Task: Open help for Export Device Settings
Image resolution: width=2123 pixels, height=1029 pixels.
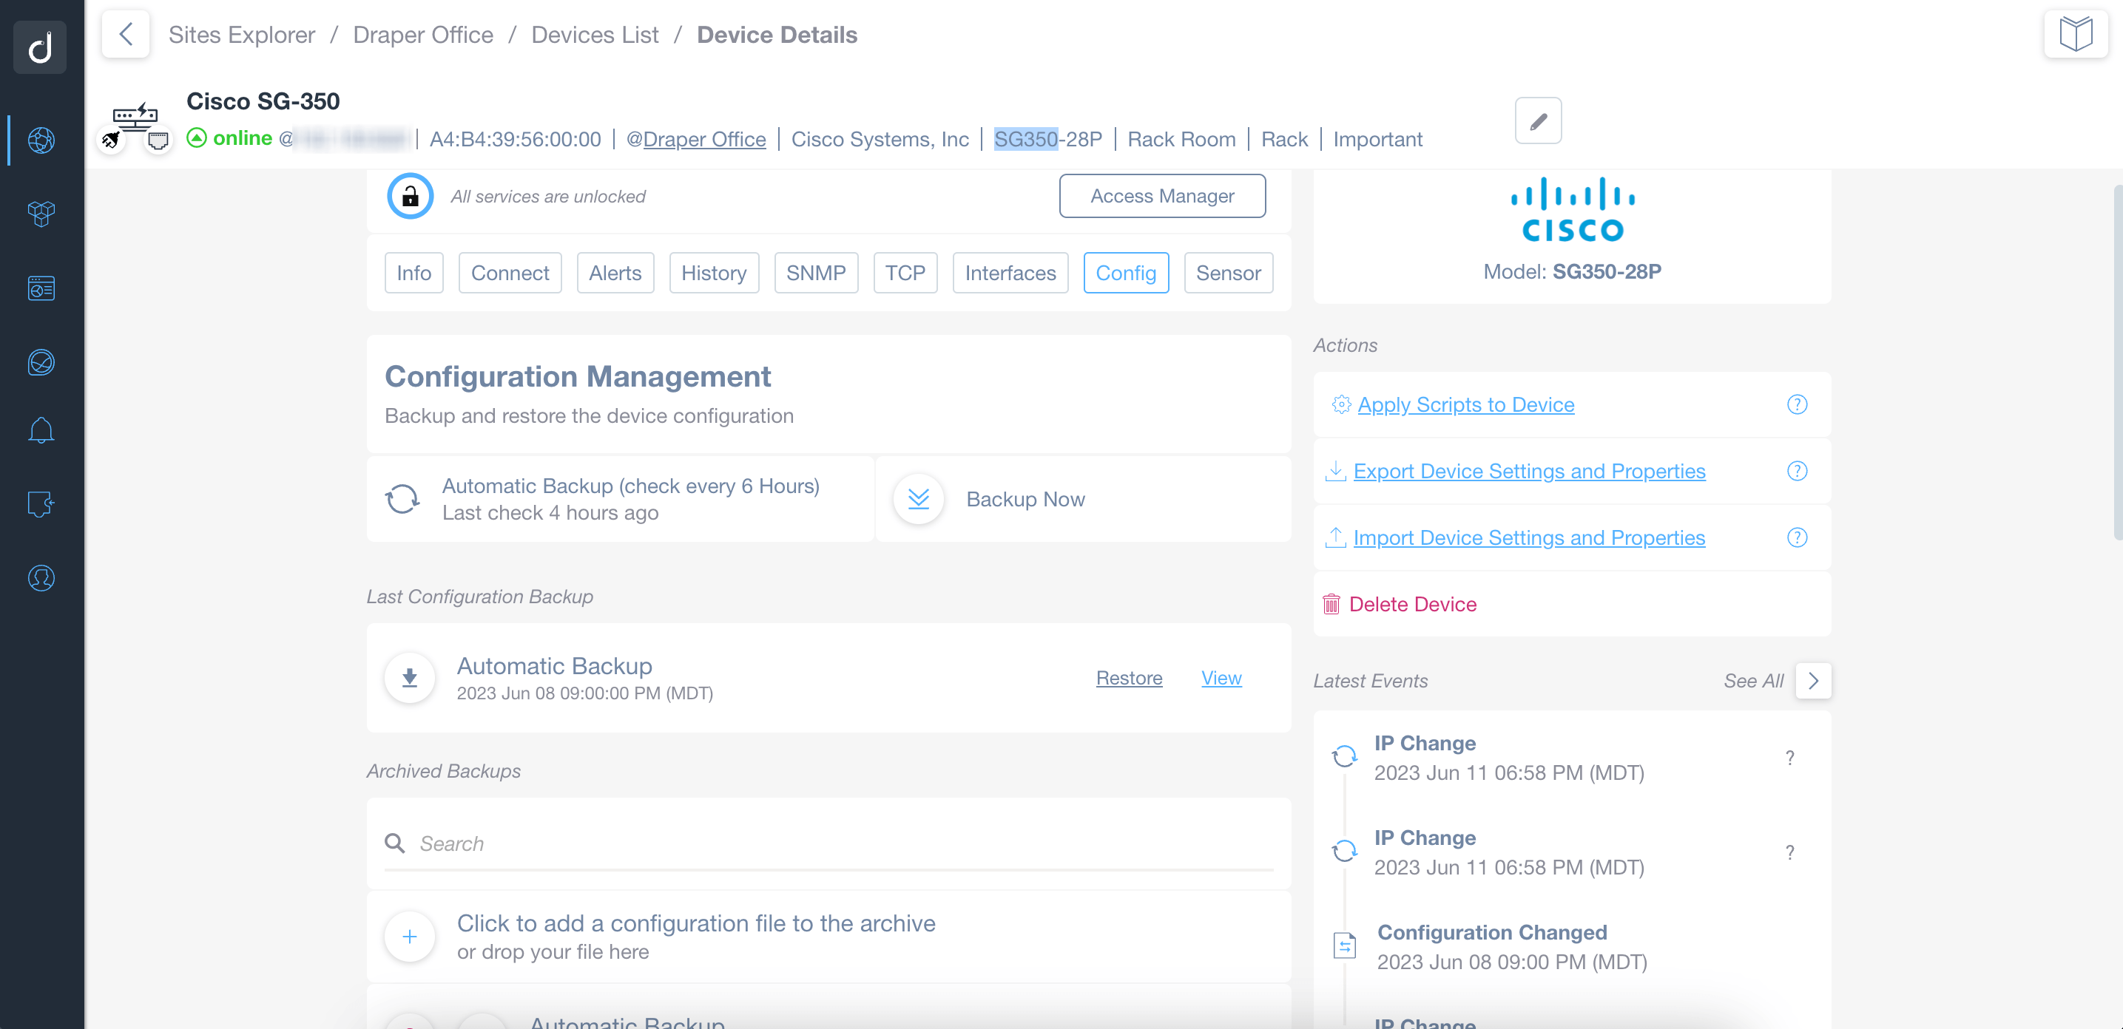Action: 1797,471
